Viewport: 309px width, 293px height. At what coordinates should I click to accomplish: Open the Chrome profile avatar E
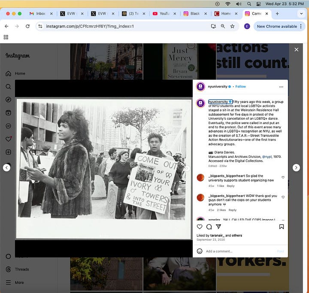[247, 26]
